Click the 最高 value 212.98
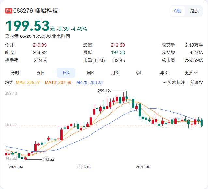Screen dimensions: 208x189 pyautogui.click(x=118, y=45)
